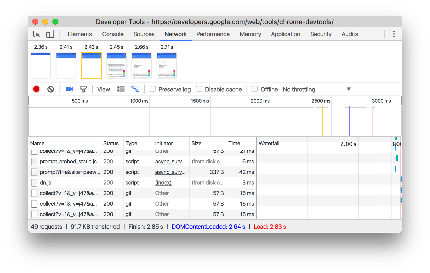Follow the (index) initiator link

163,183
